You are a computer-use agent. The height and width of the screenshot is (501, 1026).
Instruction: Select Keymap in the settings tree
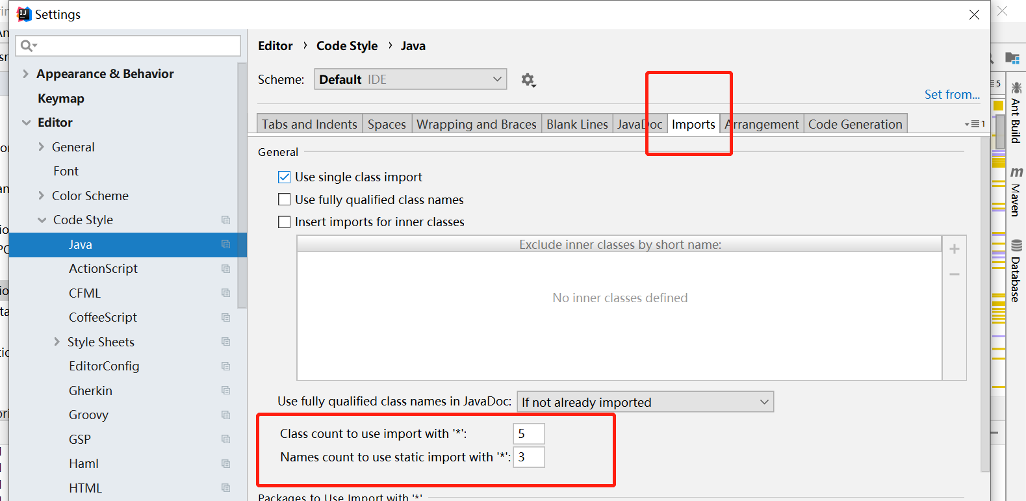[61, 99]
